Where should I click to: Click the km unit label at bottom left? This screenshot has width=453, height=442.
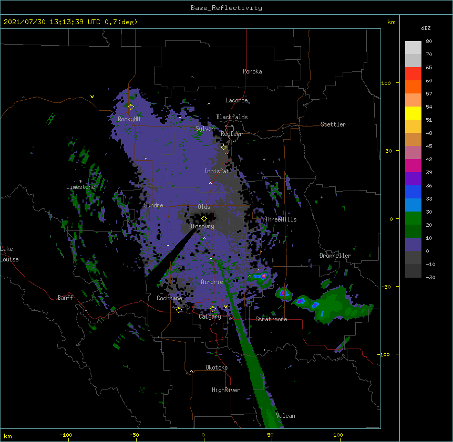click(x=8, y=436)
